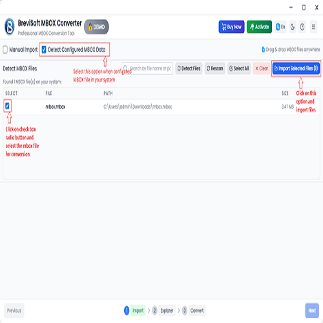Click the SIZE column header

click(285, 93)
